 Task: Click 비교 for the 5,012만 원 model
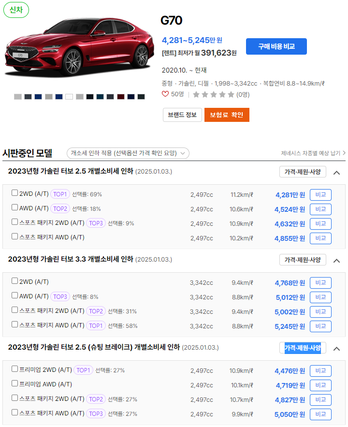(320, 297)
